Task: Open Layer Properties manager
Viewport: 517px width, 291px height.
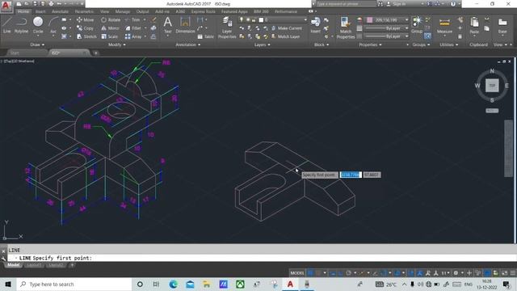Action: [x=227, y=27]
